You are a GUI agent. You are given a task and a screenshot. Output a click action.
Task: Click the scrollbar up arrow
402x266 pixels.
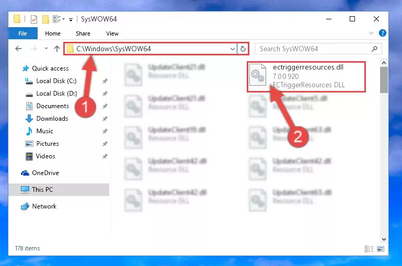pyautogui.click(x=384, y=63)
